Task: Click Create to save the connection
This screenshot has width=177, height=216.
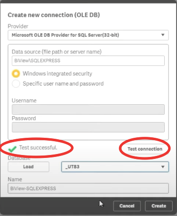Action: point(159,206)
